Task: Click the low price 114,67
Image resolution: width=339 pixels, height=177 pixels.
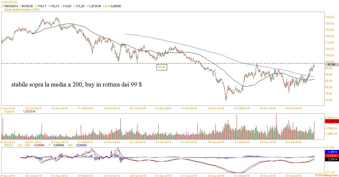Action: tap(67, 6)
